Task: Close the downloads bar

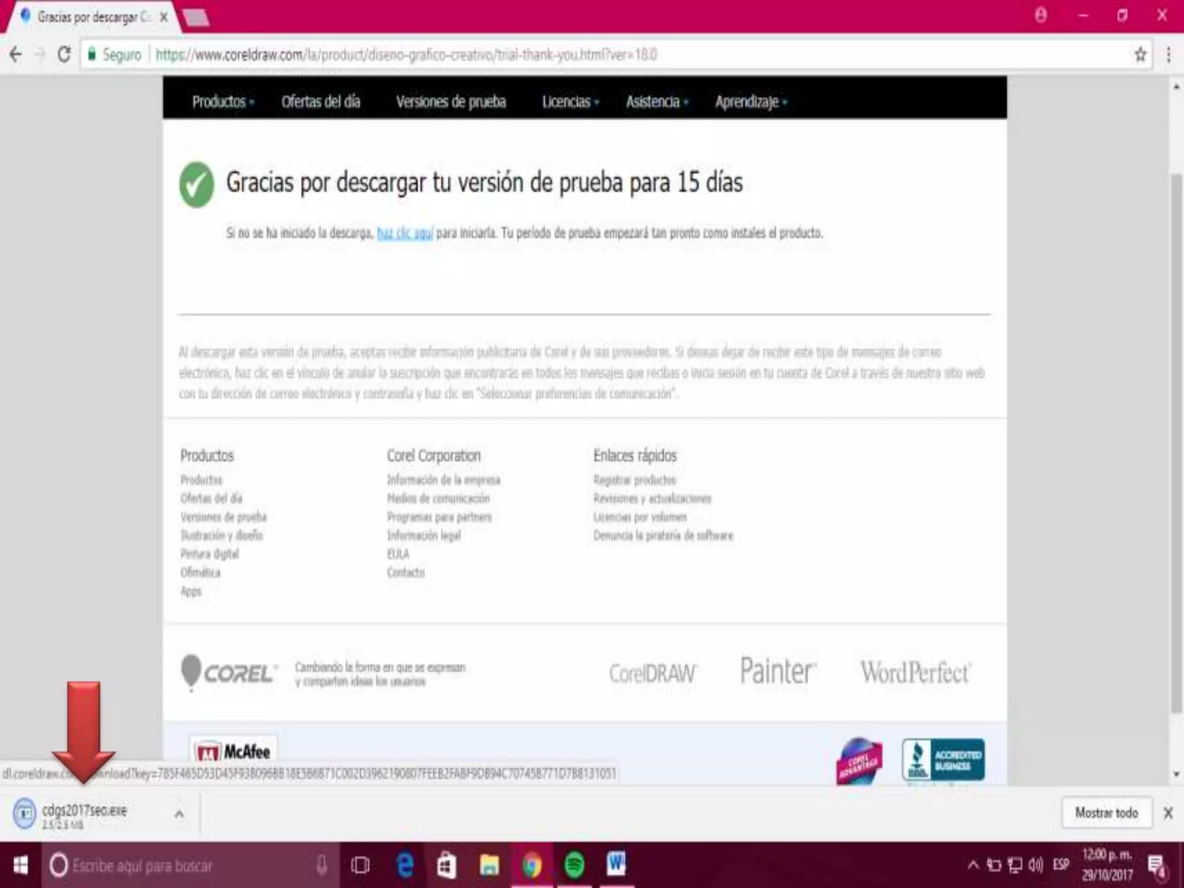Action: tap(1168, 813)
